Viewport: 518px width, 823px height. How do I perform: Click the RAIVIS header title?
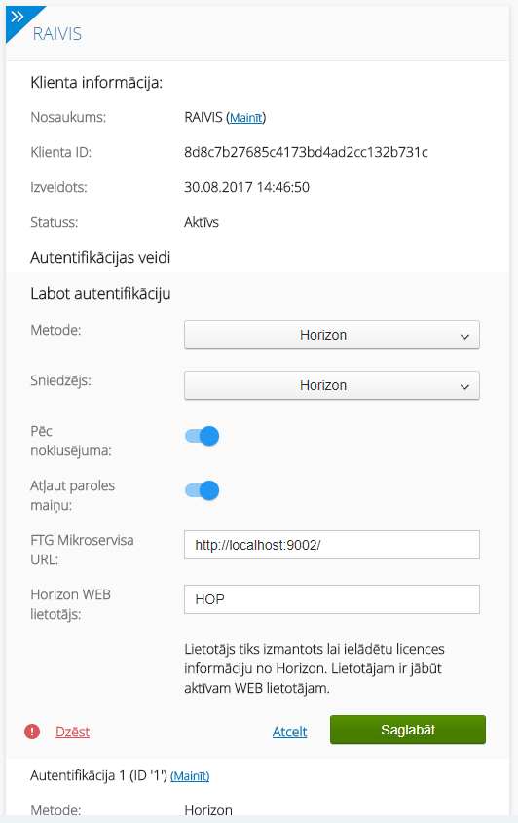57,34
